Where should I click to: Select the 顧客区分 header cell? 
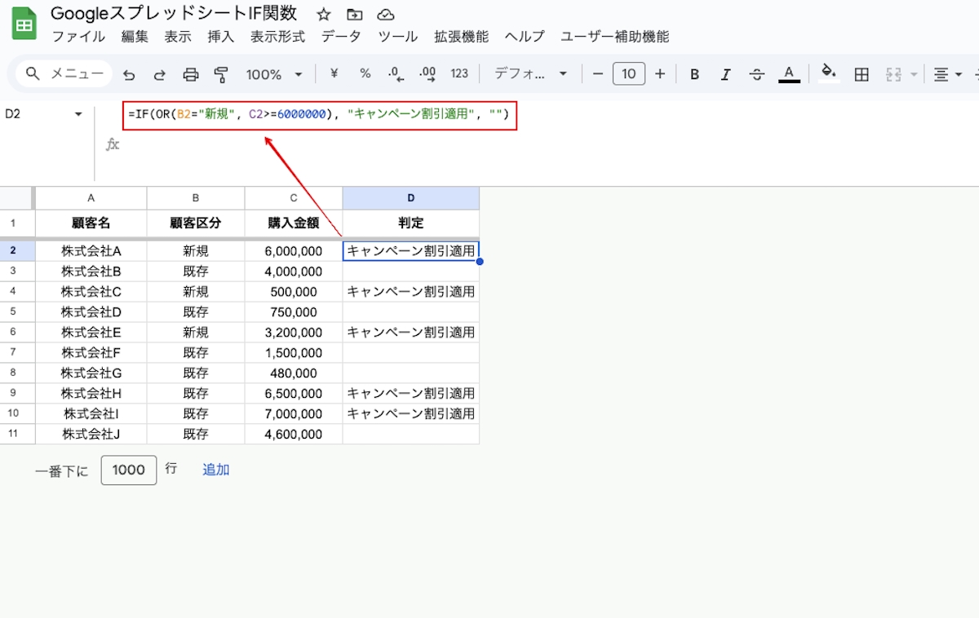[196, 223]
